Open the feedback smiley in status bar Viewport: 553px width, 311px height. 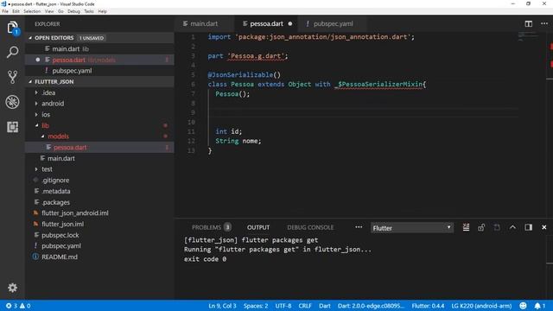(x=523, y=306)
